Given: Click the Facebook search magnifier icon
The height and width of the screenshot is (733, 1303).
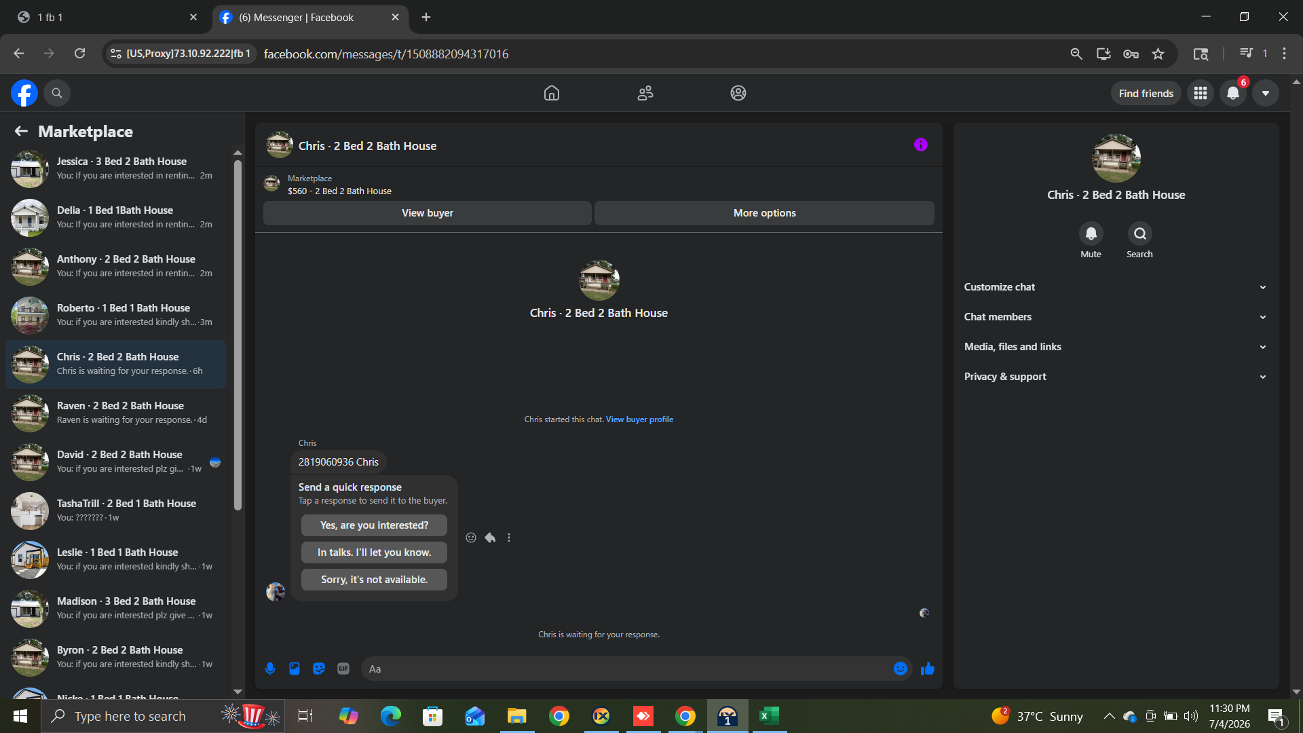Looking at the screenshot, I should click(57, 93).
